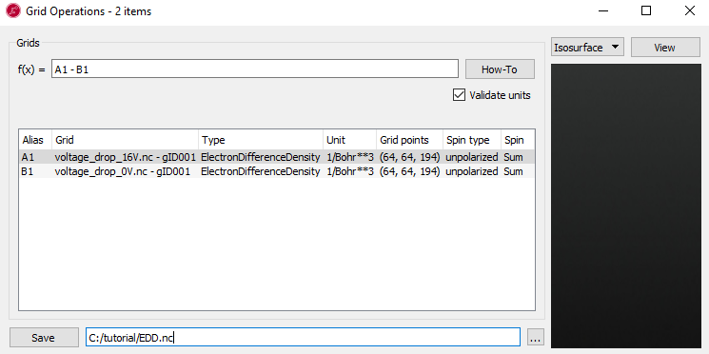Click the 1/Bohr**3 unit in A1 row
The image size is (709, 354).
(350, 157)
